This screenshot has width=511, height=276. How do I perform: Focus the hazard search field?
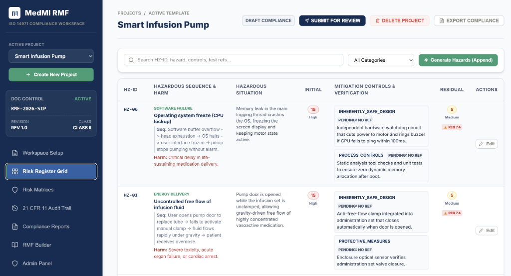[x=234, y=60]
